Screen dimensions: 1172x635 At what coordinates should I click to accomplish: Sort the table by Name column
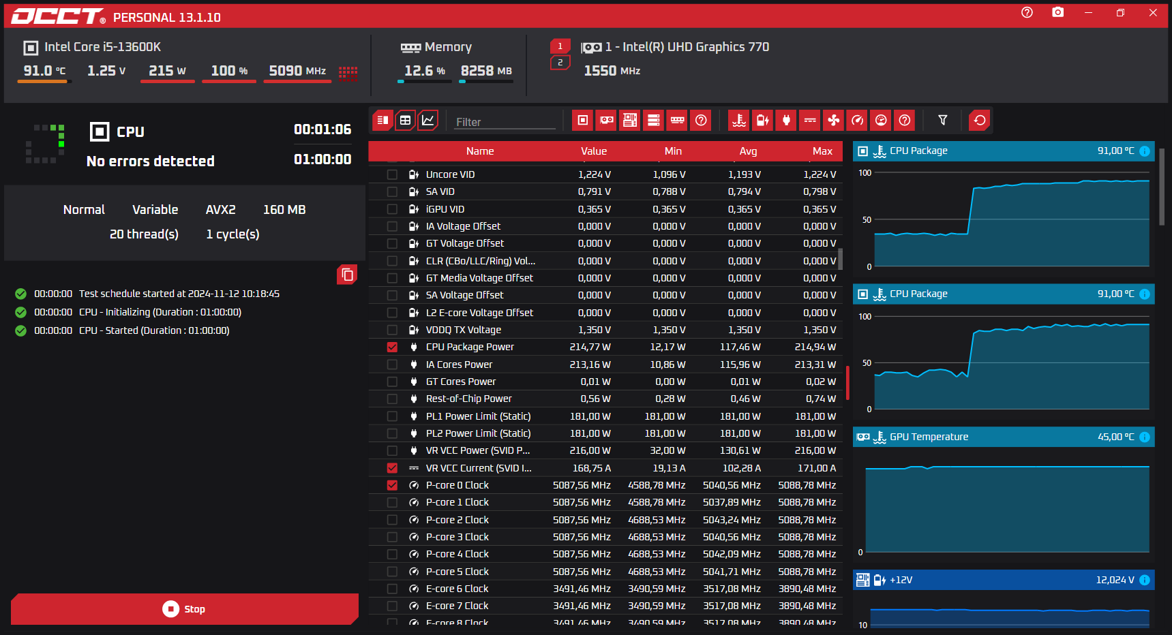[x=480, y=151]
